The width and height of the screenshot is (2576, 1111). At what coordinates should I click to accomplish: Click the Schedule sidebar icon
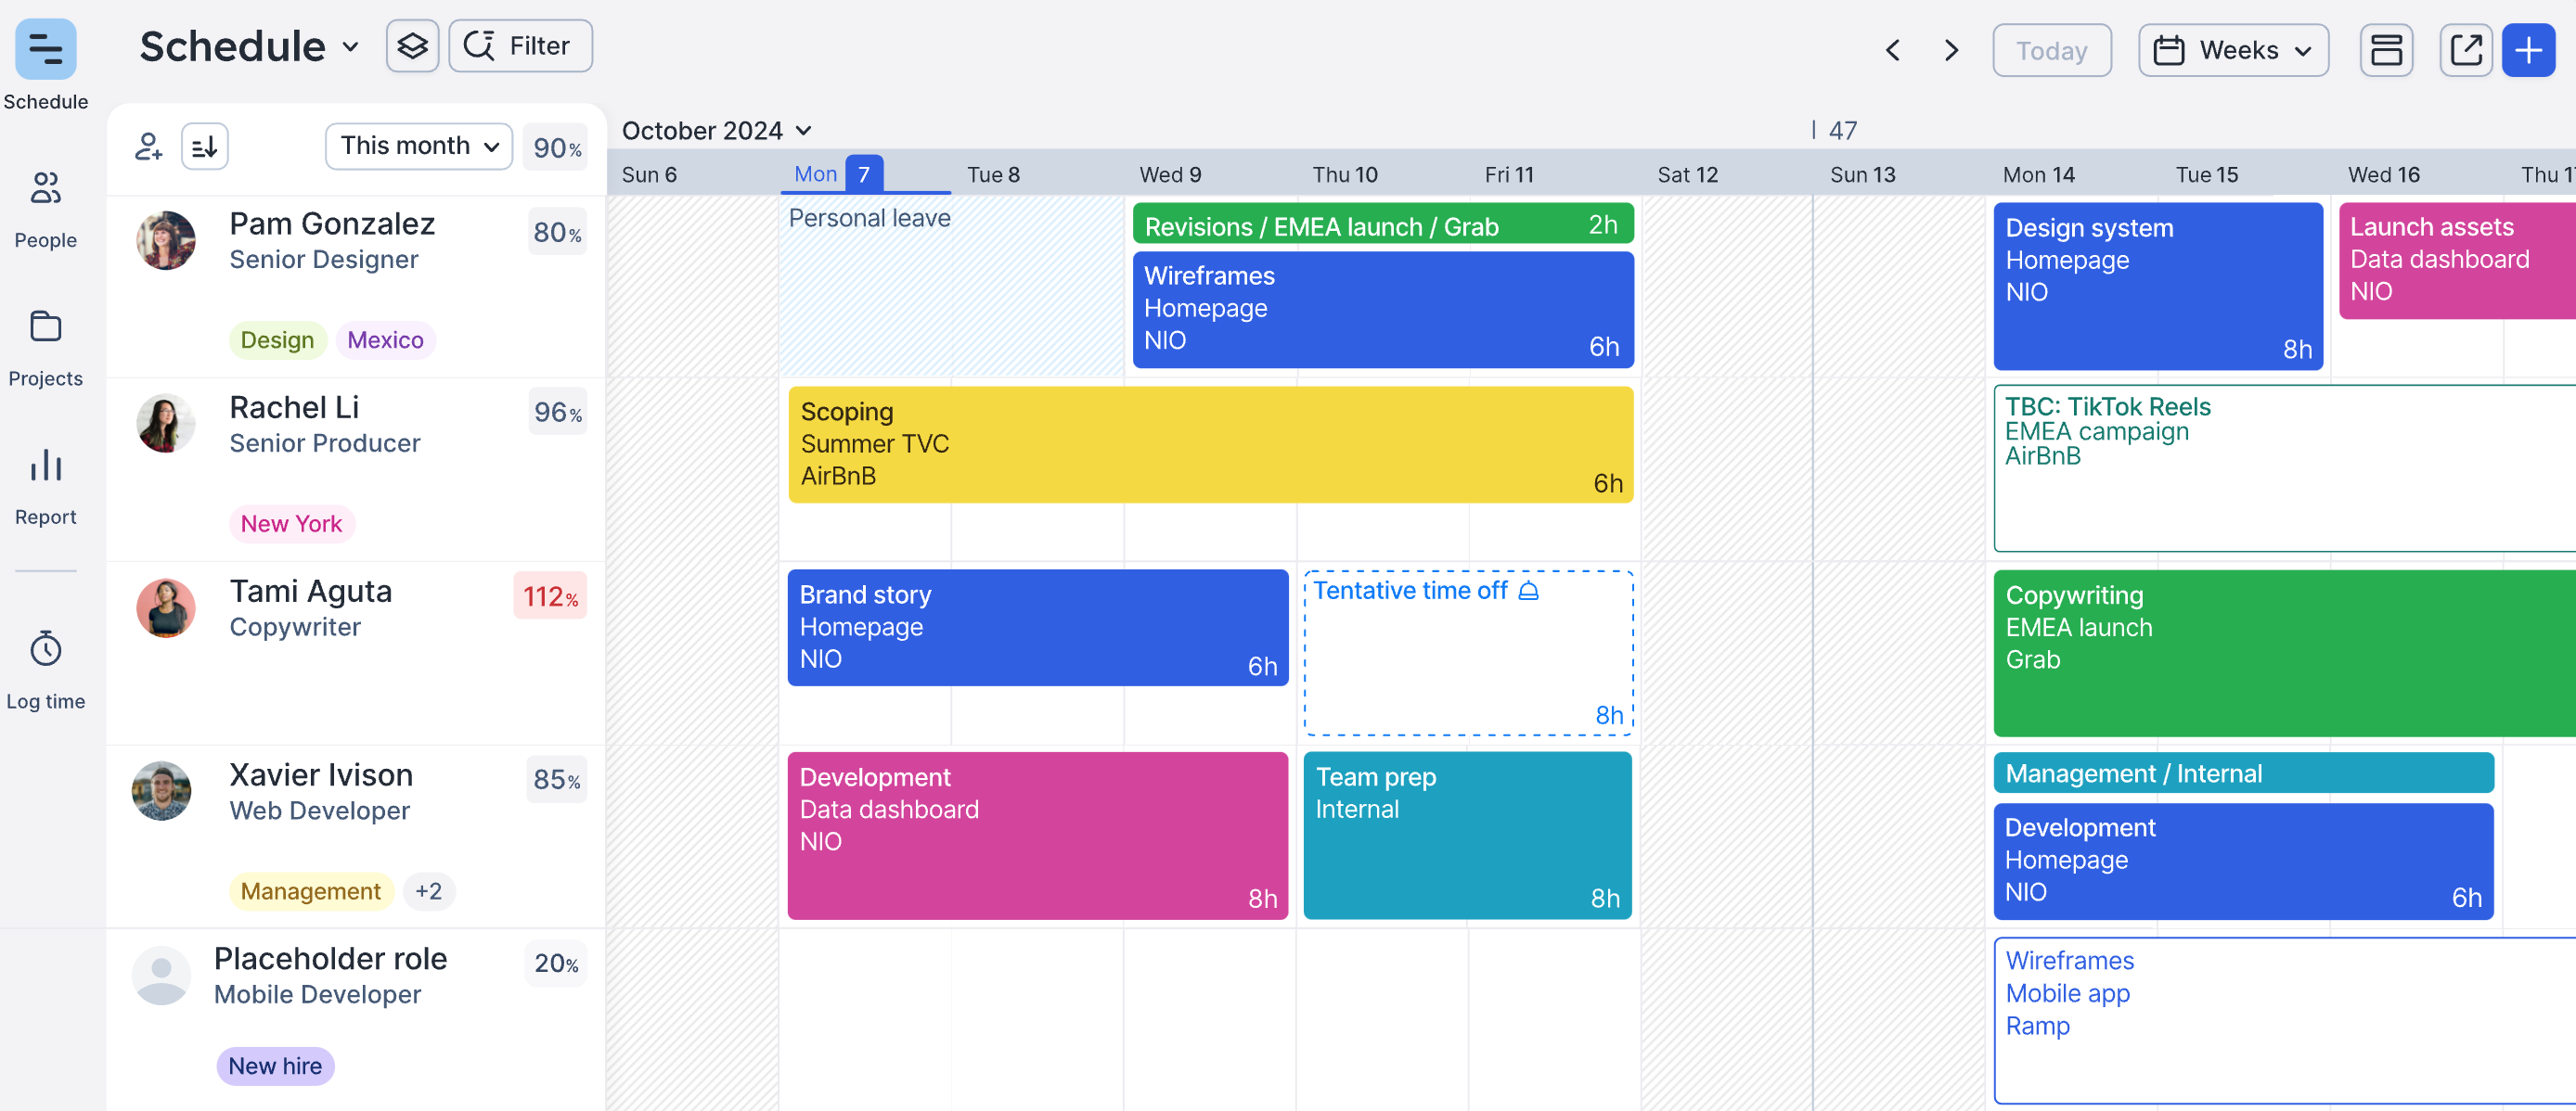(45, 49)
